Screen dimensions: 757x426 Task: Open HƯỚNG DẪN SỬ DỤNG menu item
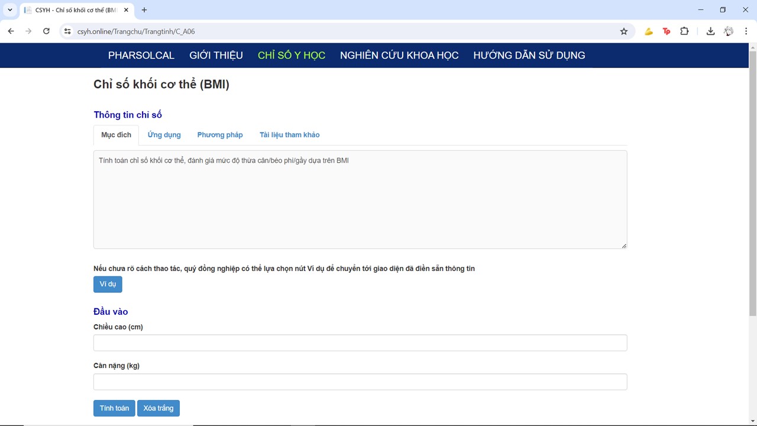click(529, 55)
